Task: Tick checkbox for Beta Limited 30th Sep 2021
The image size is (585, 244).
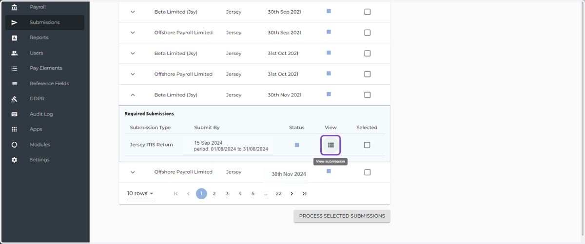Action: (367, 12)
